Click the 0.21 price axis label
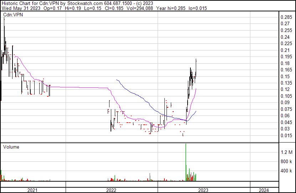 click(x=285, y=50)
